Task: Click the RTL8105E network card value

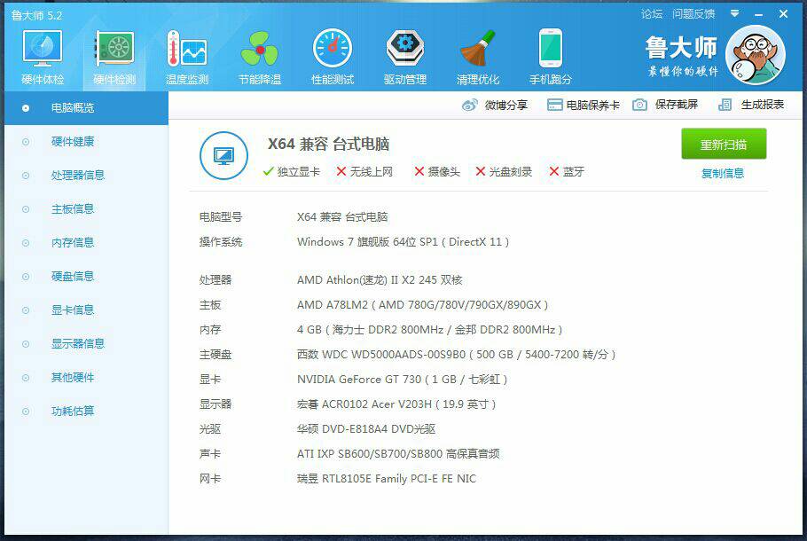Action: pyautogui.click(x=386, y=479)
